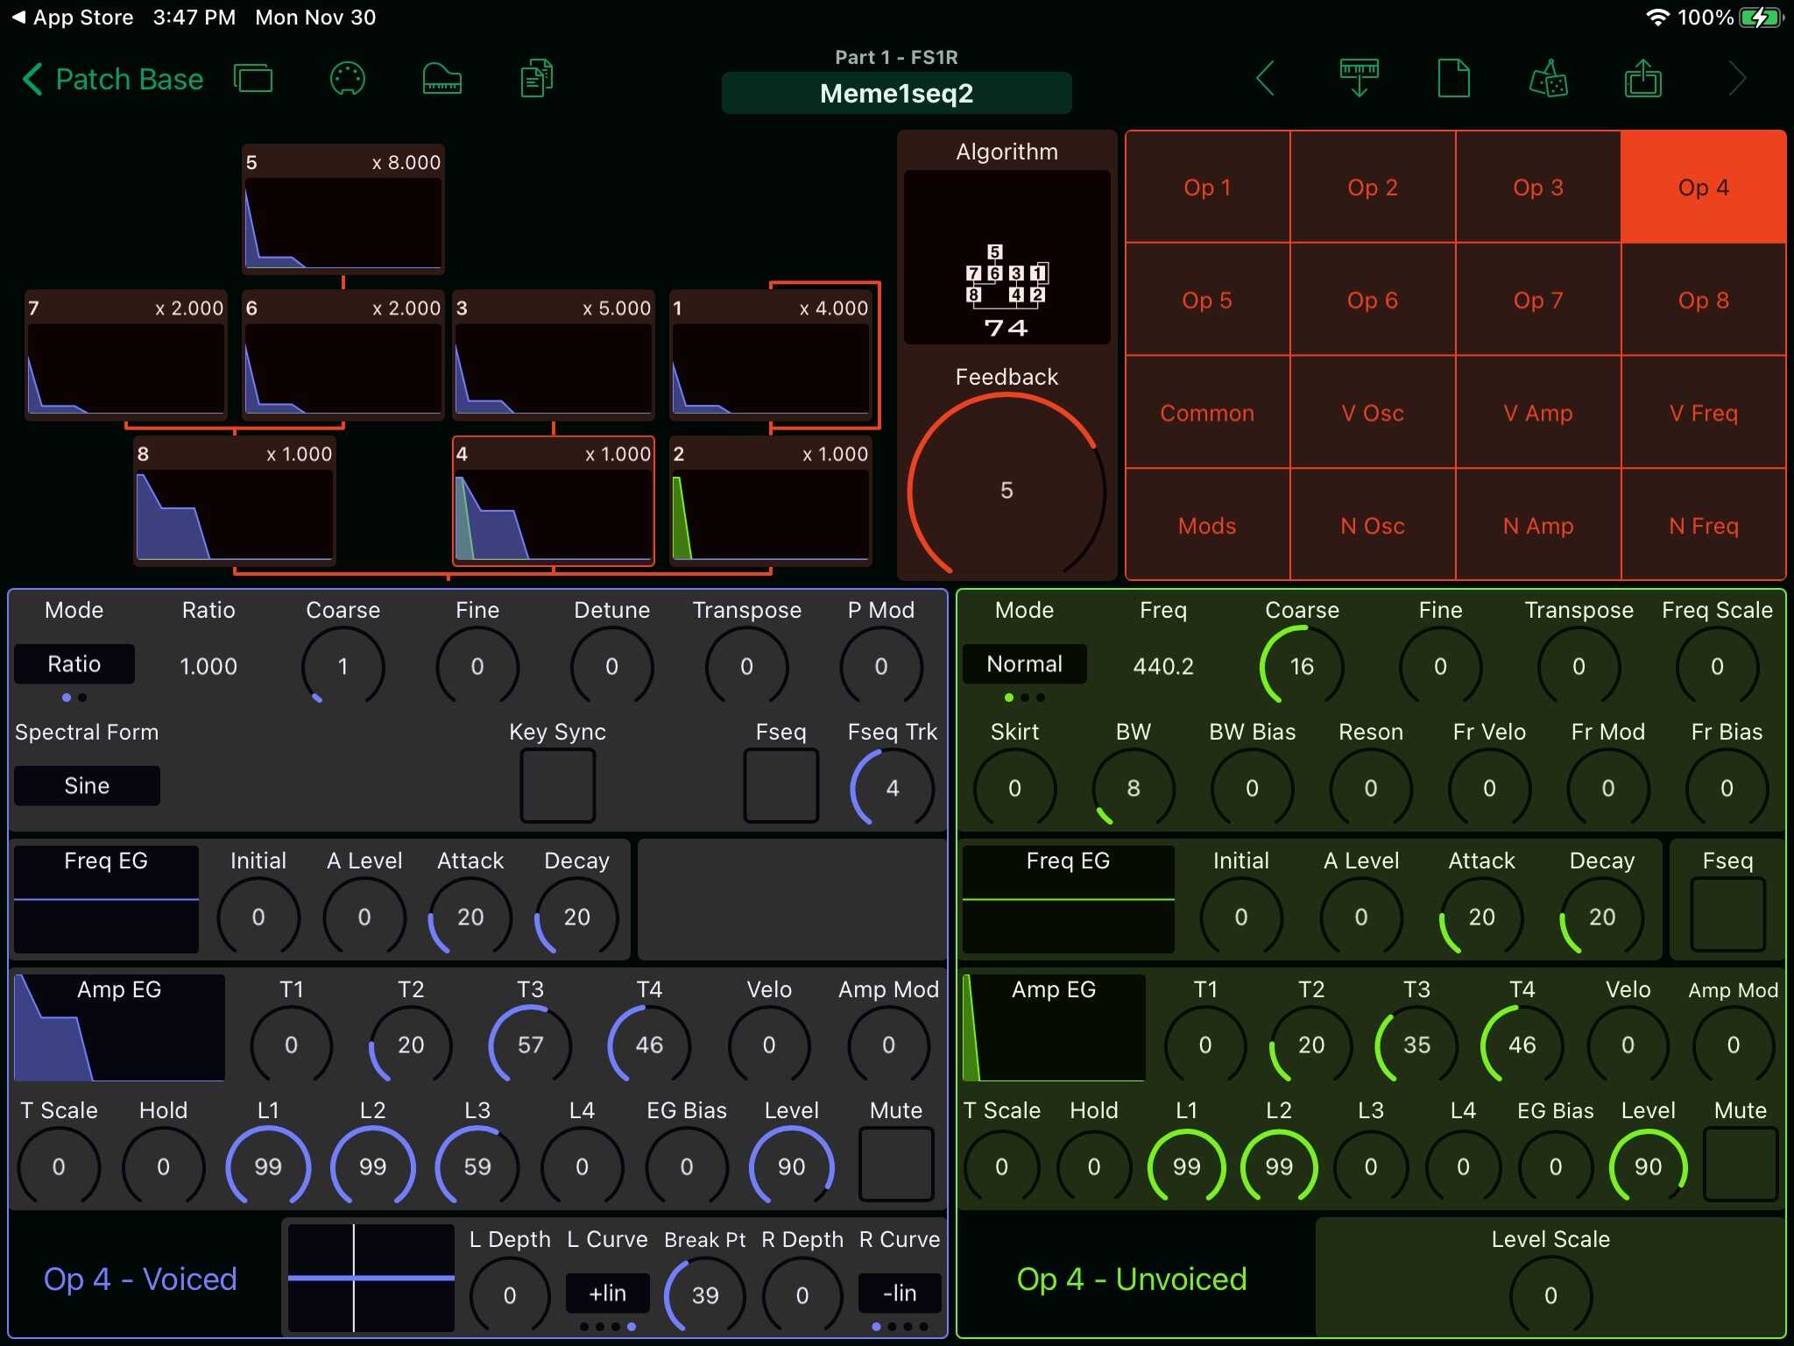Select operator 7 envelope box

click(x=126, y=355)
